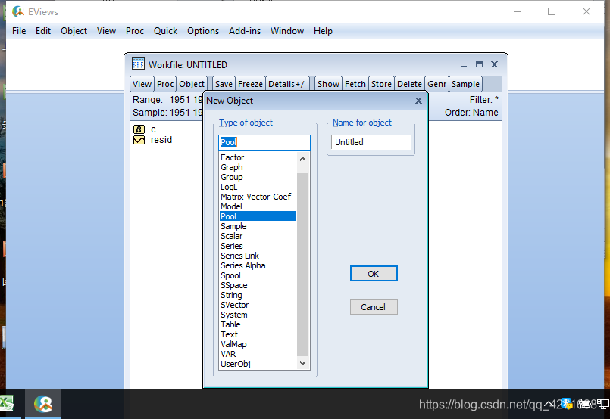
Task: Click the Type of object text field
Action: [264, 142]
